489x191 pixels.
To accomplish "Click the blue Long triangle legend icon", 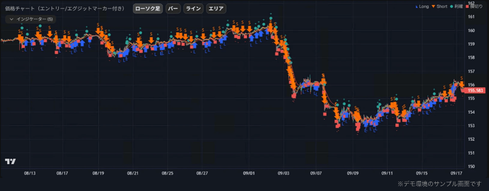I will 417,6.
